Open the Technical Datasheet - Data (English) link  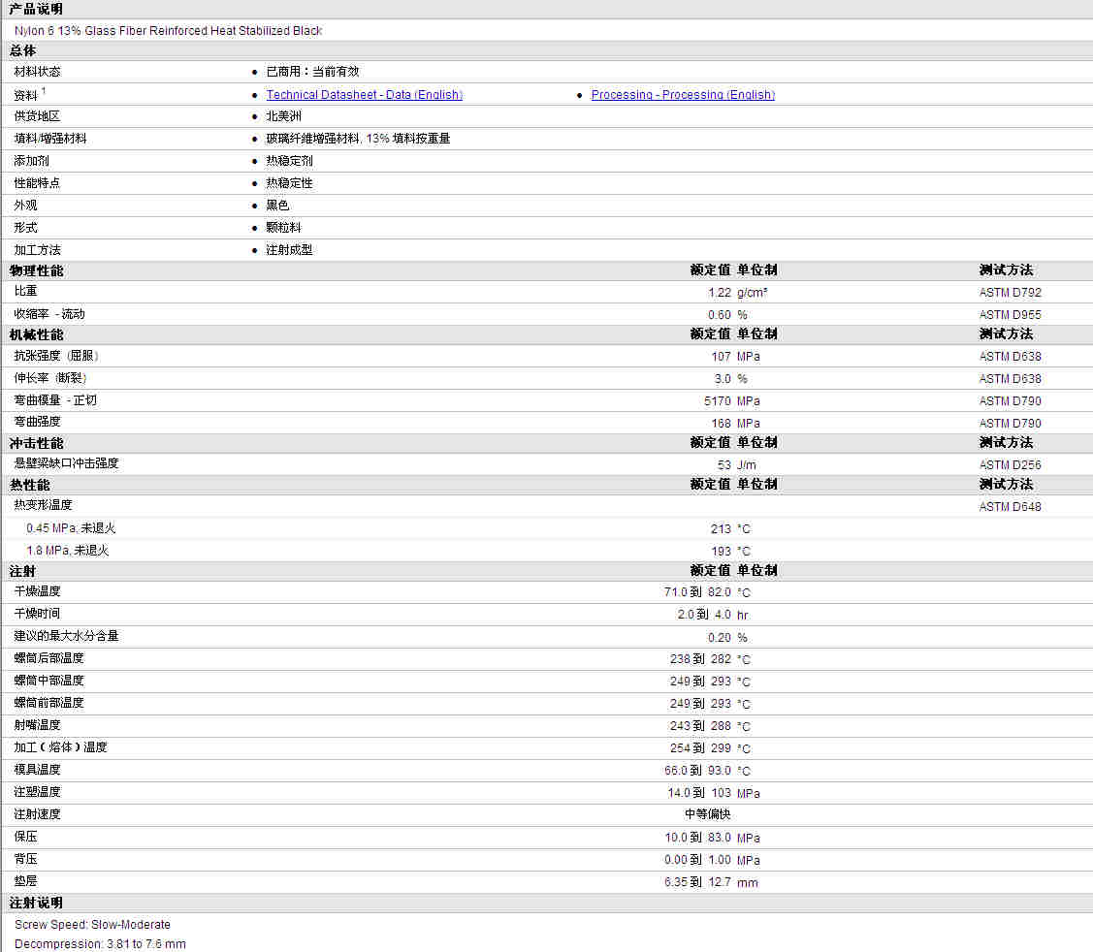coord(364,95)
